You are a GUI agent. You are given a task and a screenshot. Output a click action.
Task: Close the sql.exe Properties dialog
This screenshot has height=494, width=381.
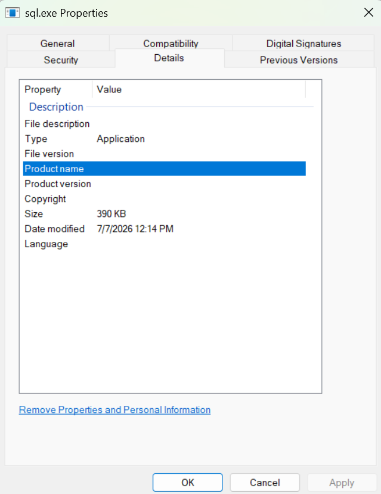click(x=368, y=13)
